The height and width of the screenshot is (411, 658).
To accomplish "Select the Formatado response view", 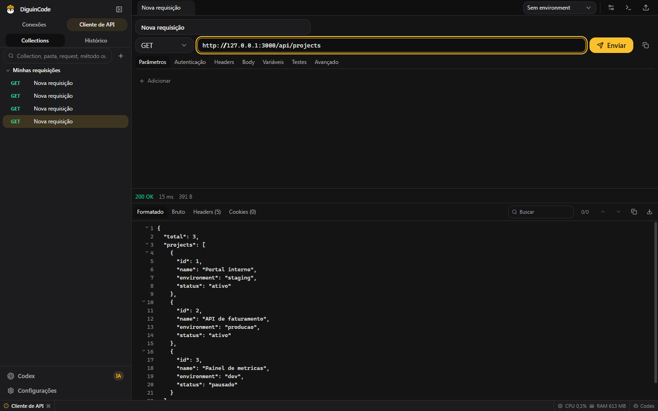I will (150, 212).
